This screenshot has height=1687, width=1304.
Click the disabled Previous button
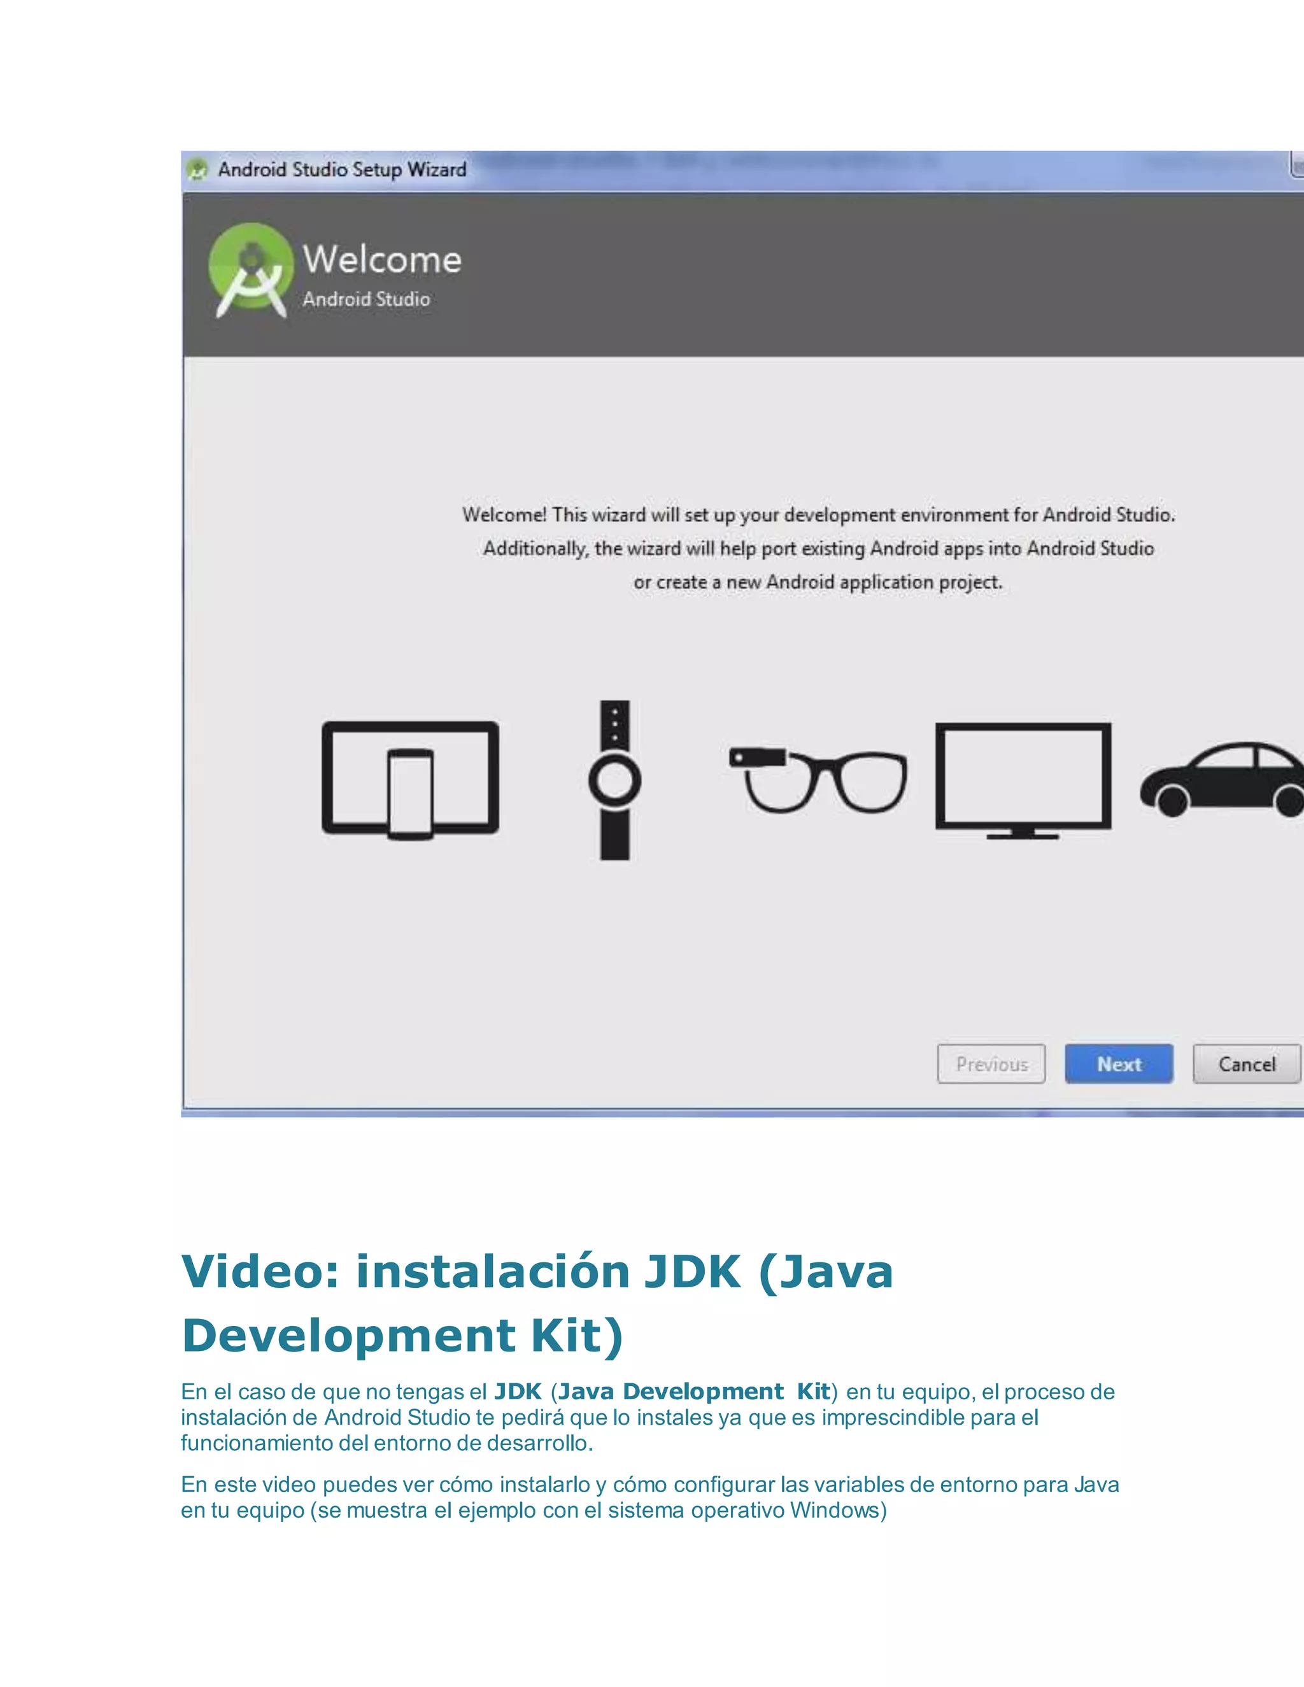click(x=991, y=1064)
